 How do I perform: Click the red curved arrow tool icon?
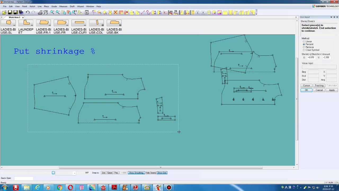click(148, 12)
